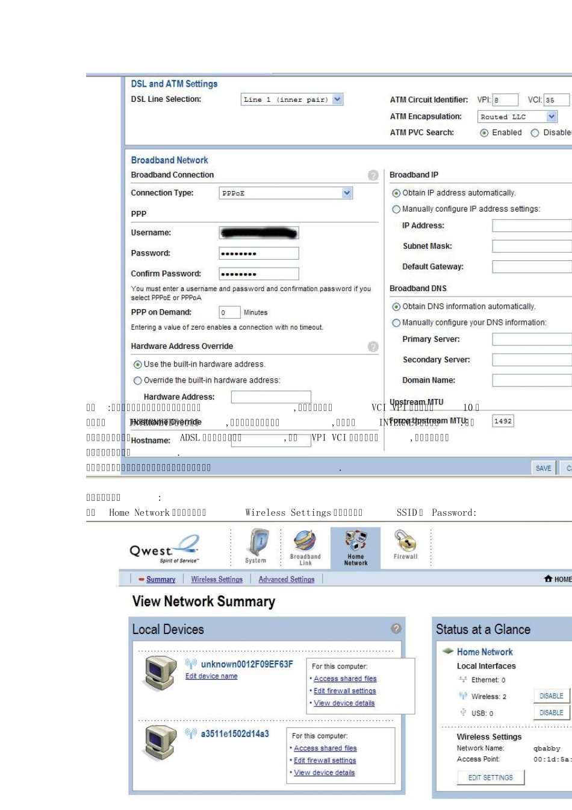Click device name a3511e1502d14a3
The image size is (572, 810).
click(x=235, y=734)
